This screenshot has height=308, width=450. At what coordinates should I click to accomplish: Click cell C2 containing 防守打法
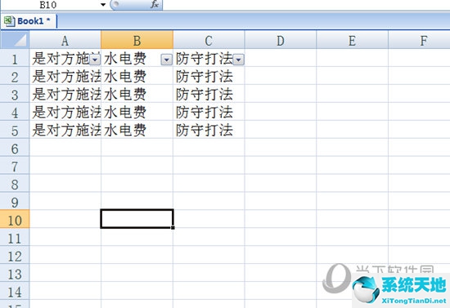209,76
